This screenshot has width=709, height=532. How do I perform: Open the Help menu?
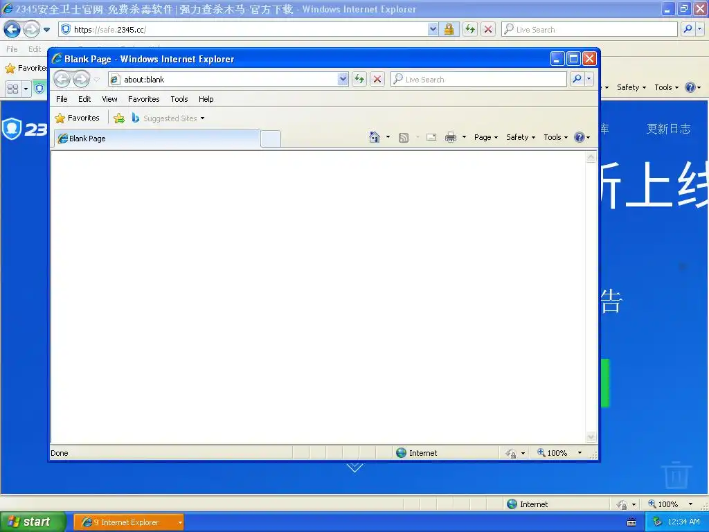(206, 99)
